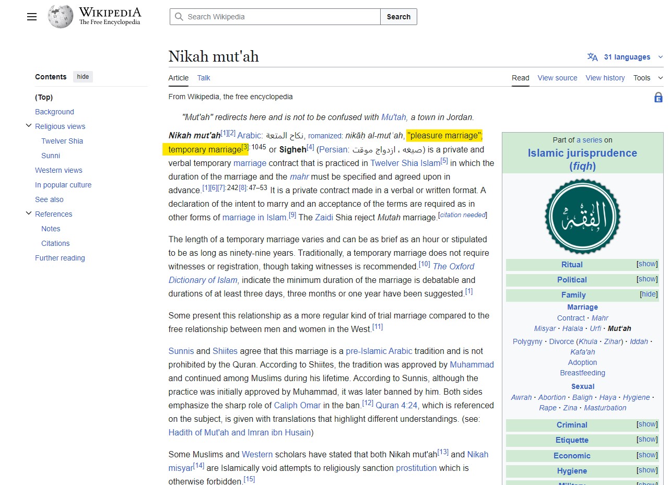Show the Hygiene section in infobox
Image resolution: width=670 pixels, height=485 pixels.
647,470
